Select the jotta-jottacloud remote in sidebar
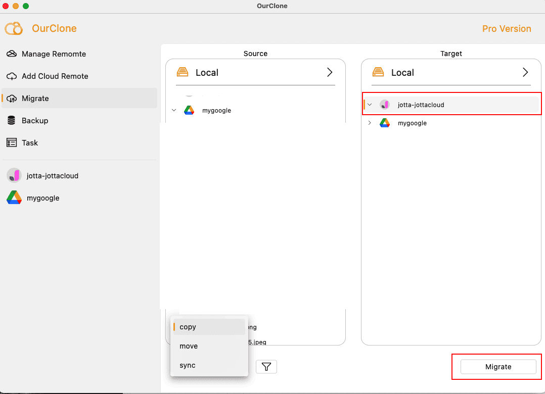 (53, 175)
